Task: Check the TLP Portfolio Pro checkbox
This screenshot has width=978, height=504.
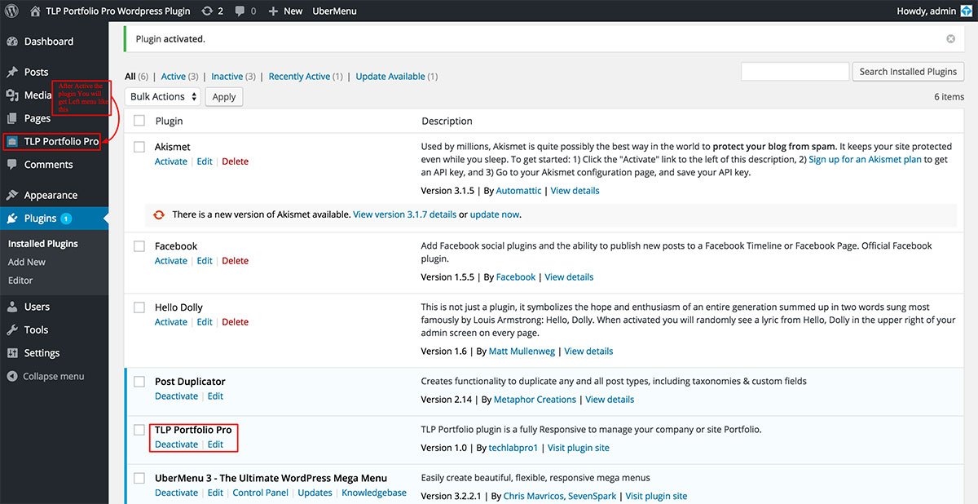Action: 139,430
